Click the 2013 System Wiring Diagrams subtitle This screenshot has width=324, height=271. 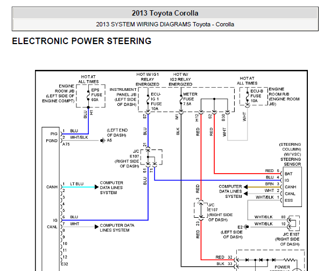pos(165,24)
